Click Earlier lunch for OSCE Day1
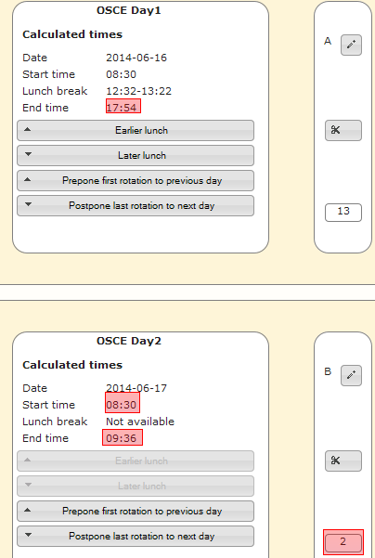 point(136,131)
